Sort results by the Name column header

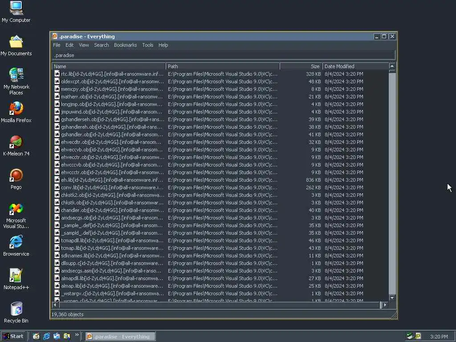point(109,66)
